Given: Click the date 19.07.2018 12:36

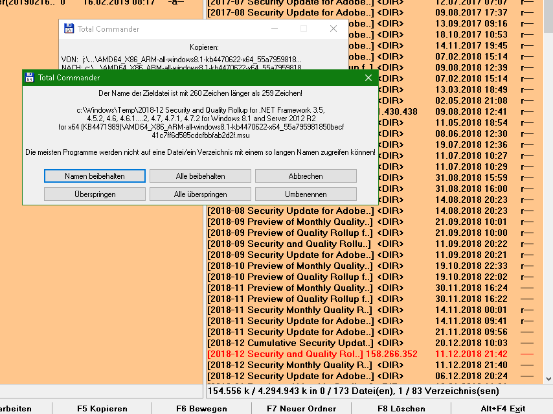Looking at the screenshot, I should [471, 144].
